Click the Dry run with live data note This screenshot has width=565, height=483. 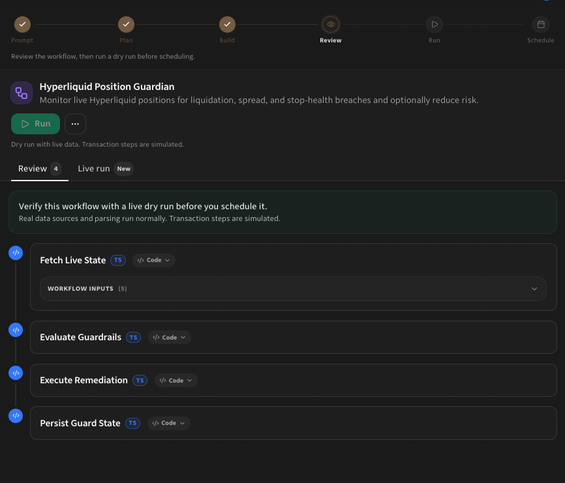[x=97, y=144]
